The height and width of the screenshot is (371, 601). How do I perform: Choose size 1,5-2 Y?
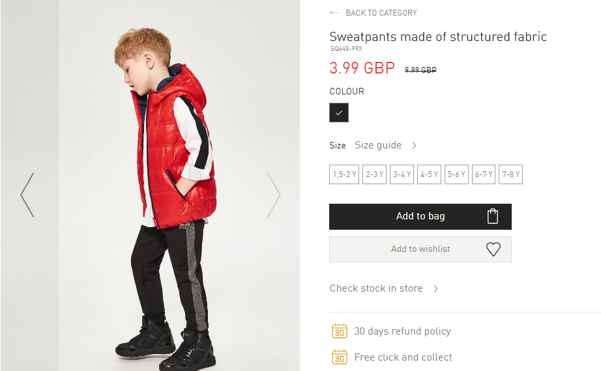(x=344, y=174)
